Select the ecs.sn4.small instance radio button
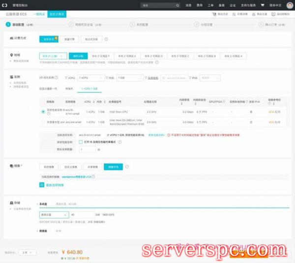This screenshot has width=295, height=263. point(43,121)
